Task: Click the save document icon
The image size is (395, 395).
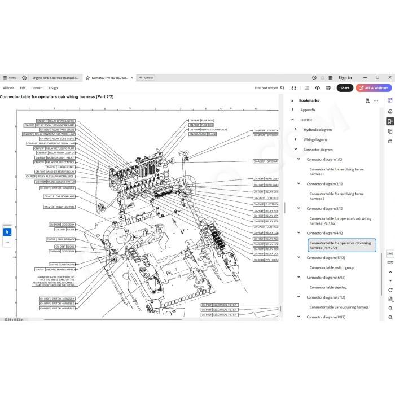Action: tap(306, 87)
